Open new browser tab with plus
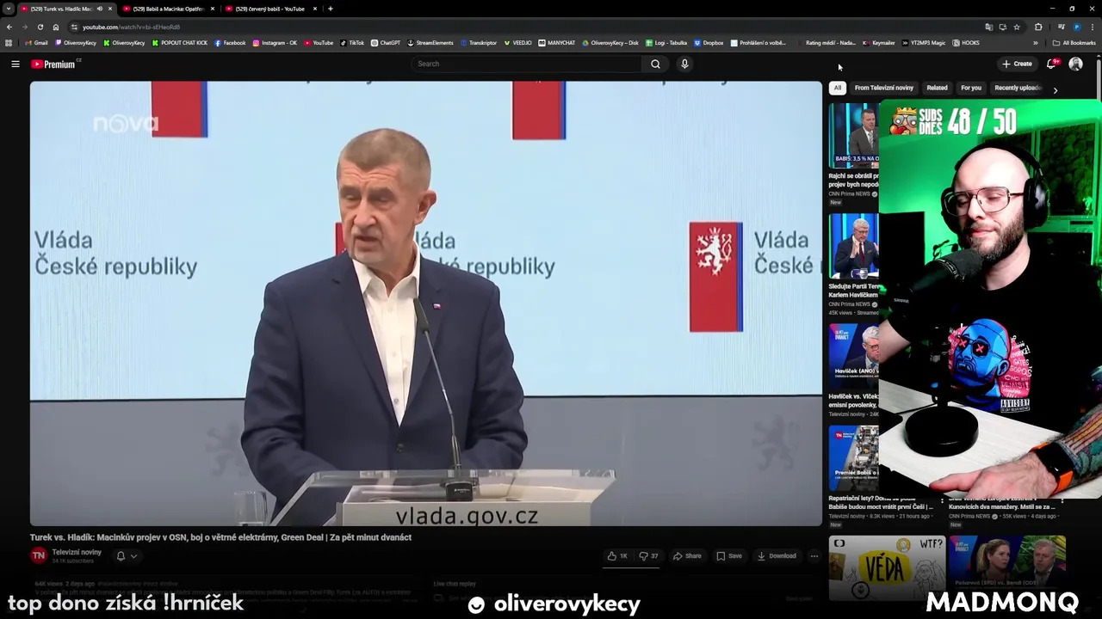 pyautogui.click(x=331, y=9)
